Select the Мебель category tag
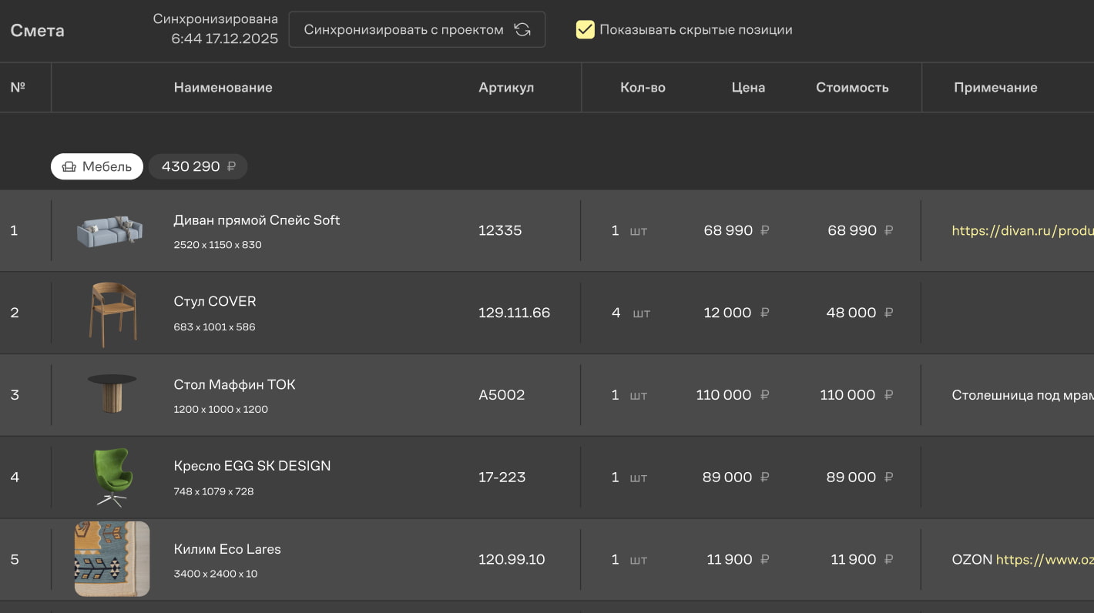1094x613 pixels. 97,166
